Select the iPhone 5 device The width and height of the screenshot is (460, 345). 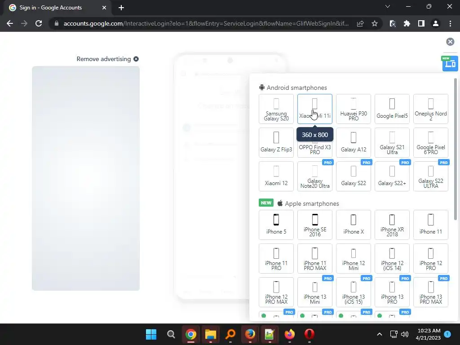(x=276, y=225)
